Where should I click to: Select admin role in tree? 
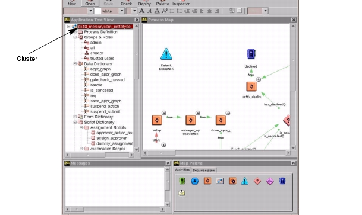tap(96, 43)
